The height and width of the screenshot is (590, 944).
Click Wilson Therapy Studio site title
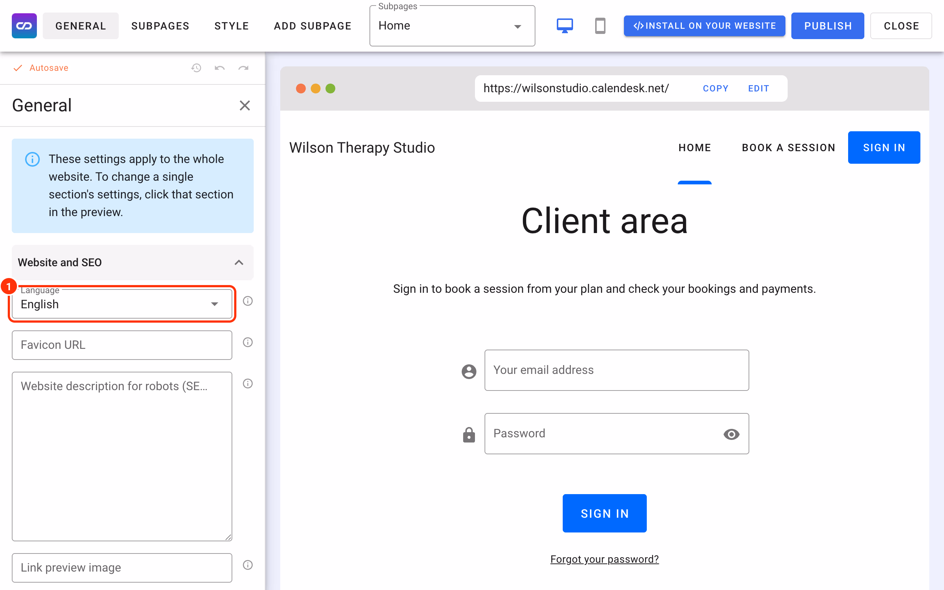pyautogui.click(x=362, y=147)
